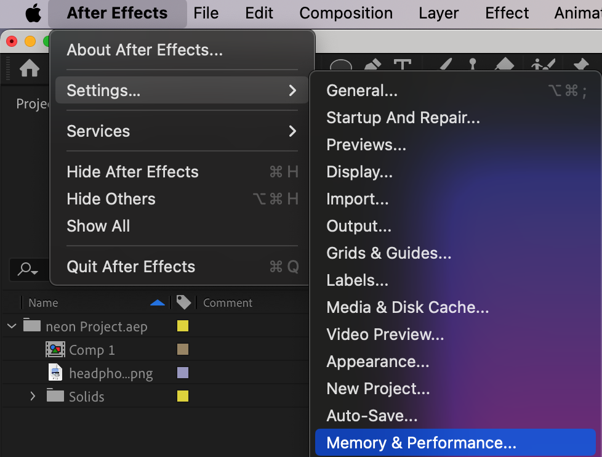Click the label tag column icon
Screen dimensions: 602x457
pos(183,302)
